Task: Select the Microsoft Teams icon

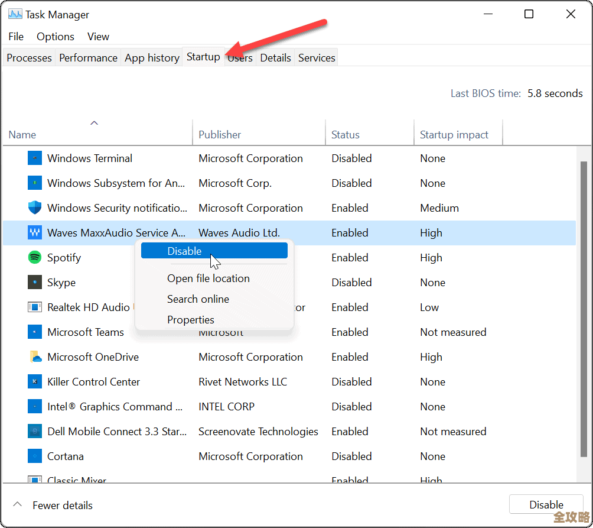Action: point(35,332)
